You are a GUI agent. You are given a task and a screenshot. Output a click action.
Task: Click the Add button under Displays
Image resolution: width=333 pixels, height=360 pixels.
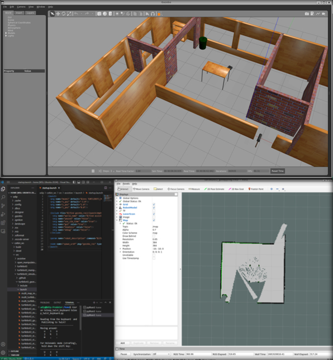click(x=122, y=343)
